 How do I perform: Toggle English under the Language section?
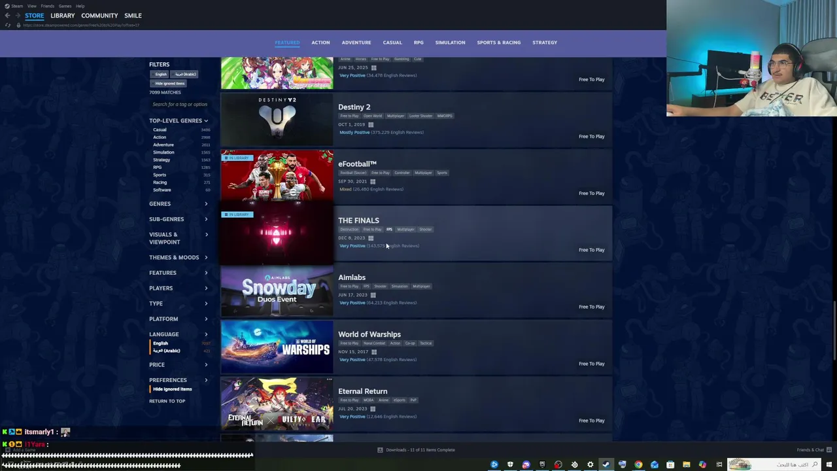tap(160, 343)
